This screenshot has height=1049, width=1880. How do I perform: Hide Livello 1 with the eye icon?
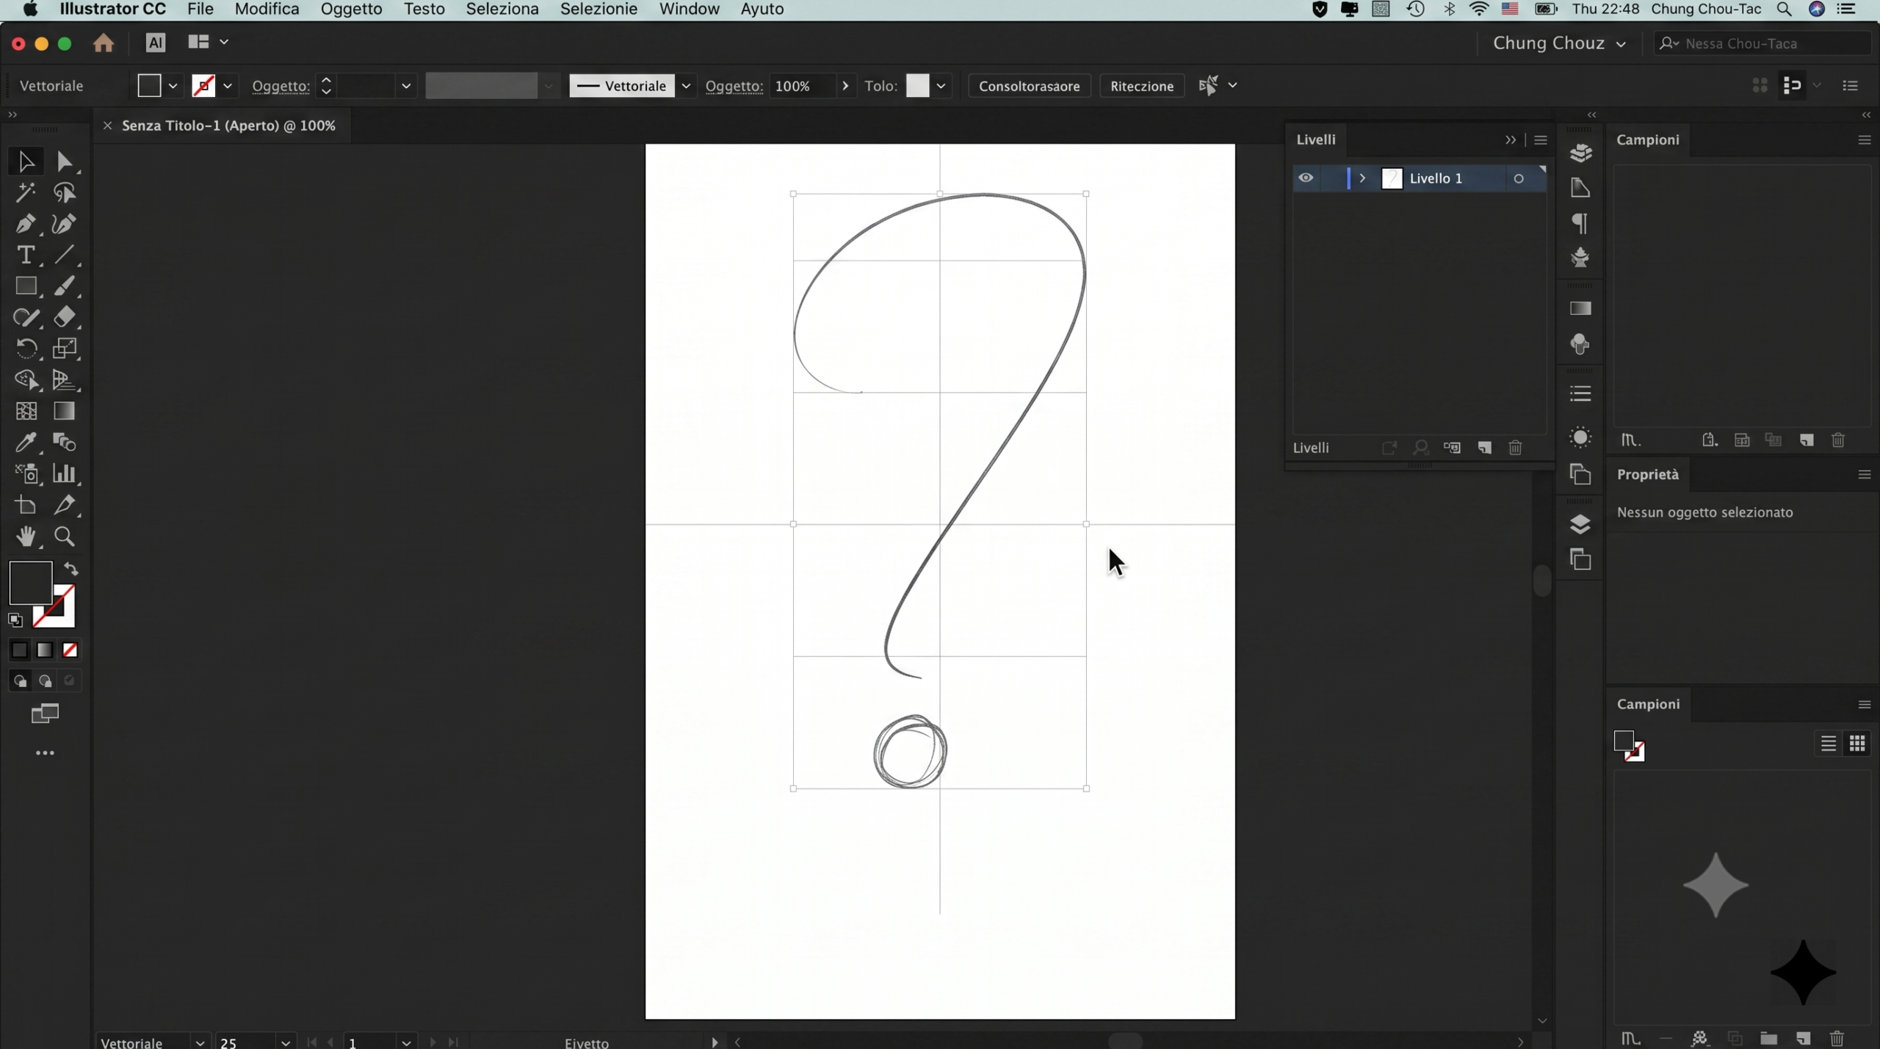(1306, 178)
